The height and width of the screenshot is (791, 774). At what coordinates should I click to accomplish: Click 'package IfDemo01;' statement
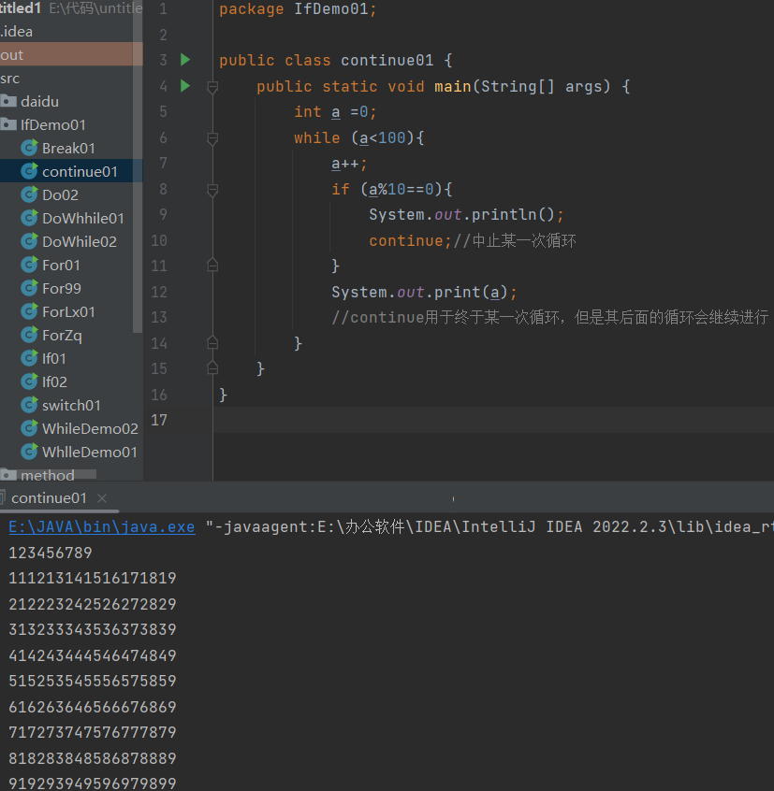click(x=298, y=9)
